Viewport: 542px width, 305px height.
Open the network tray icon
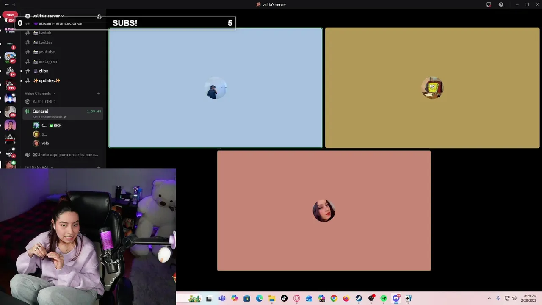tap(507, 298)
